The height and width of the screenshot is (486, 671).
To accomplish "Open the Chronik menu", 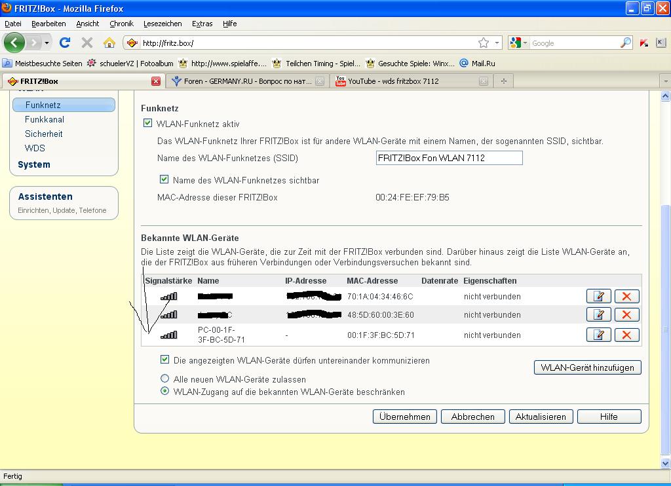I will [x=121, y=24].
